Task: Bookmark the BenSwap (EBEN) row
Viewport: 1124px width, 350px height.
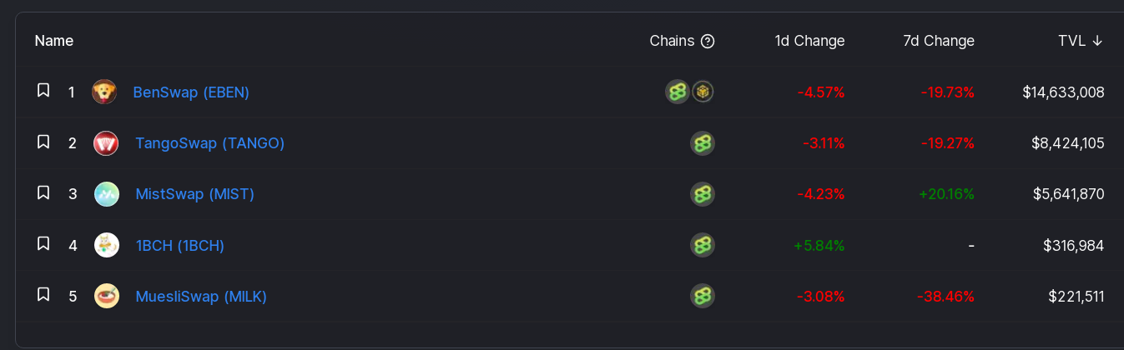Action: tap(43, 90)
